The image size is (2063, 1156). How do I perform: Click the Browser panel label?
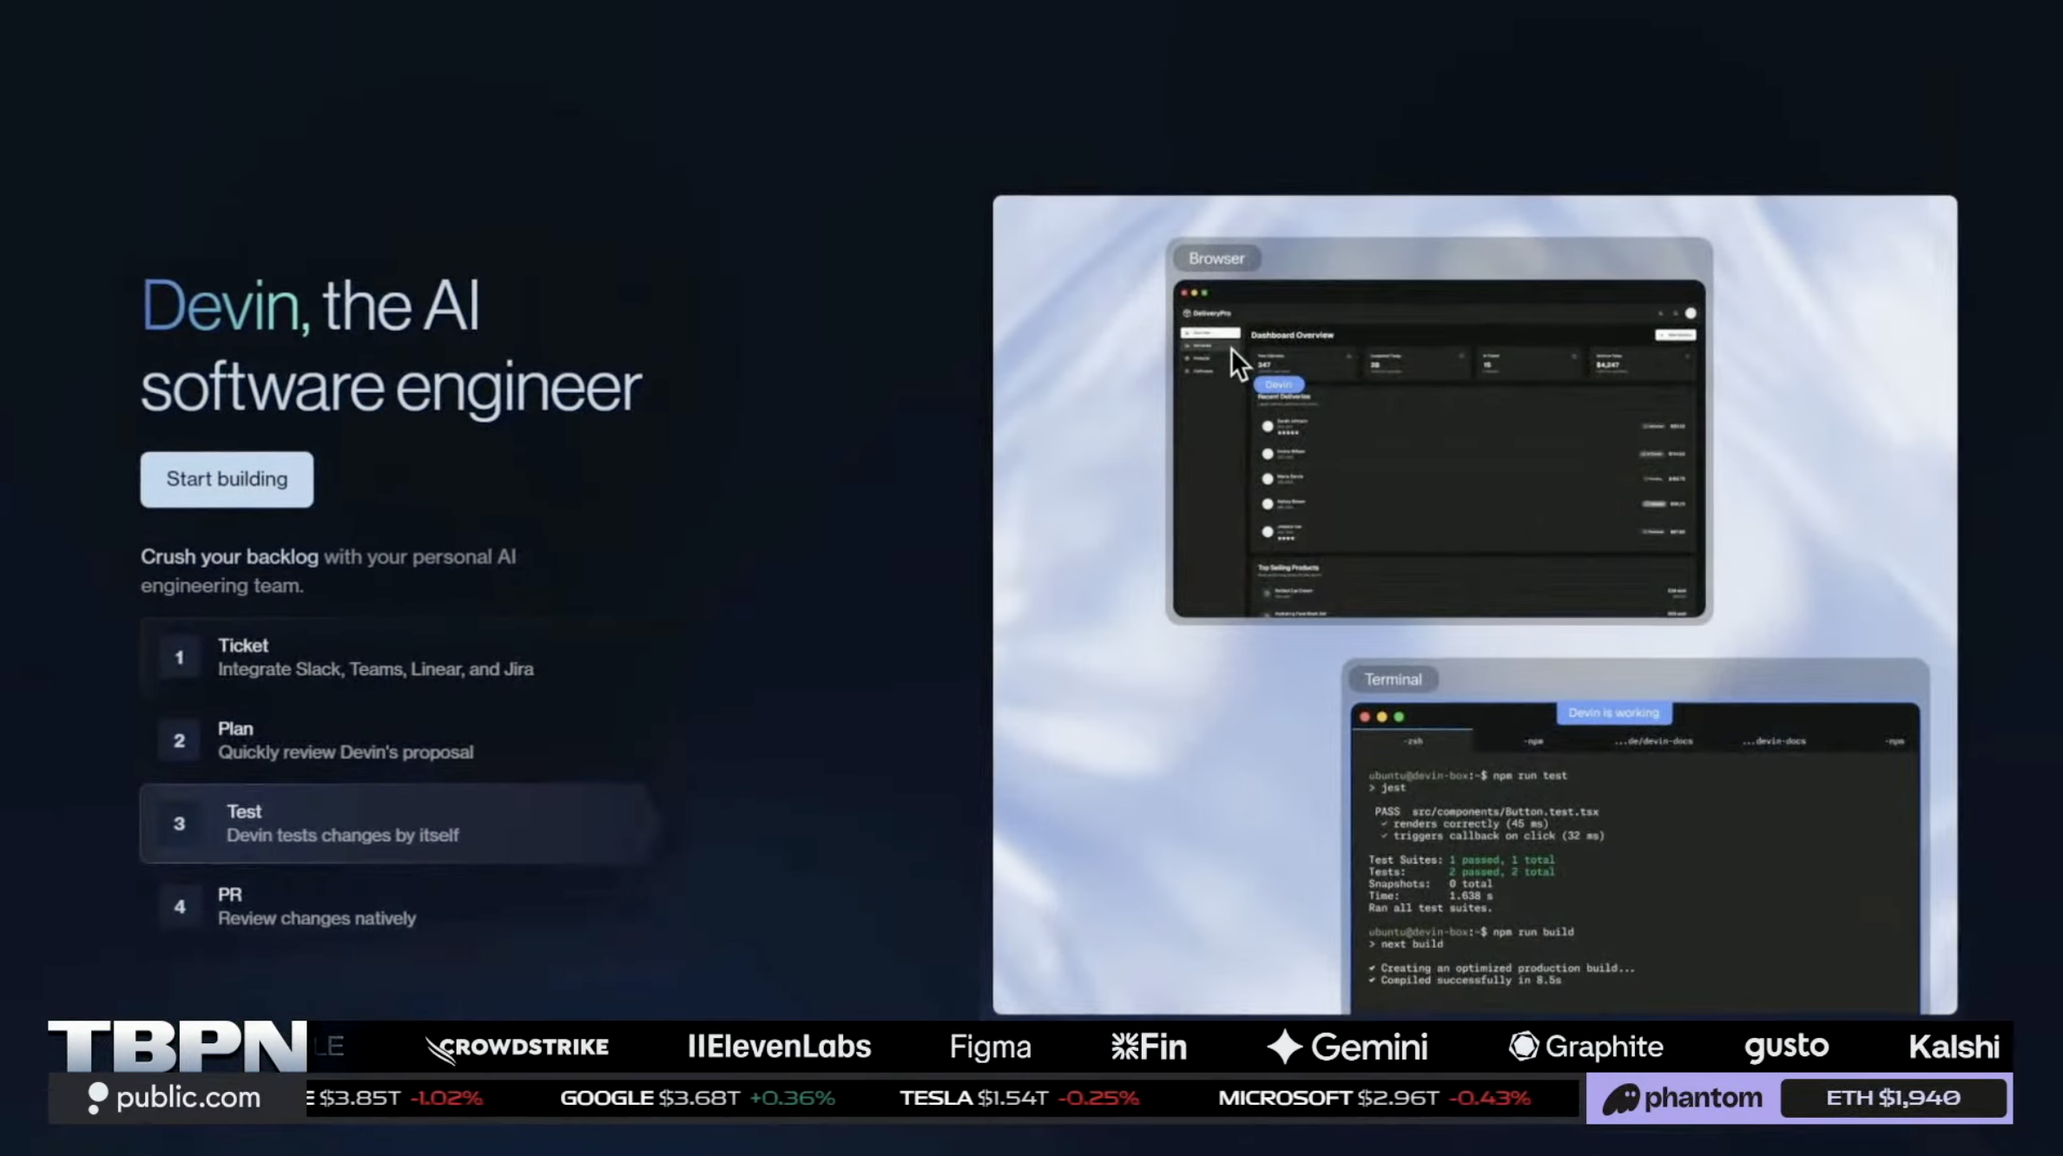pos(1216,259)
